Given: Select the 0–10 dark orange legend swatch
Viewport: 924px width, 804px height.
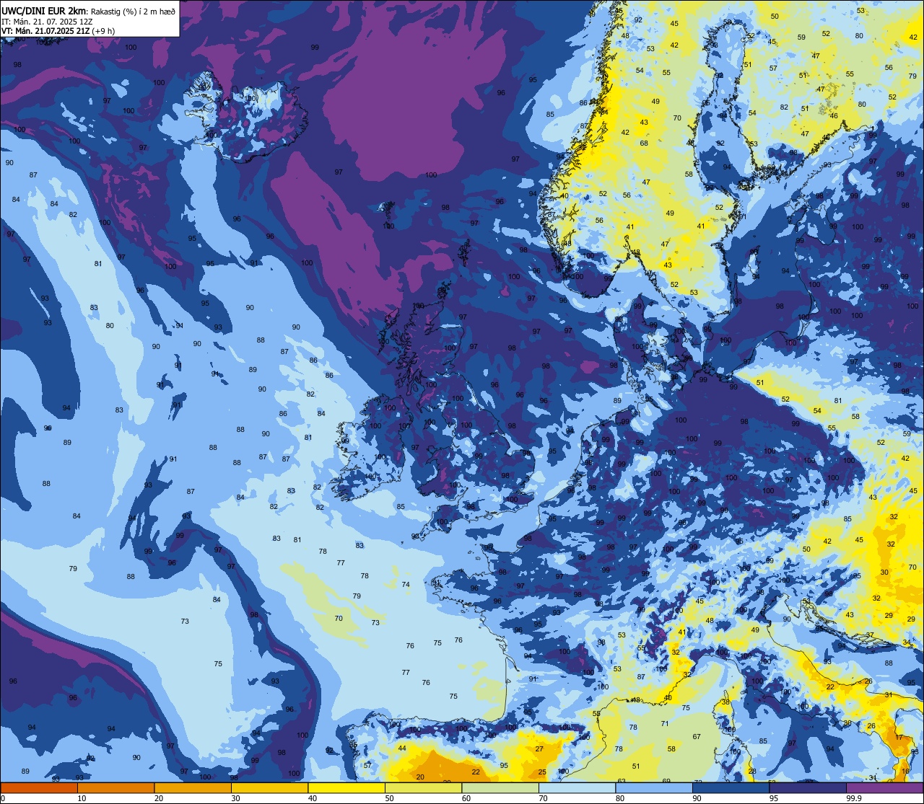Looking at the screenshot, I should [x=39, y=787].
